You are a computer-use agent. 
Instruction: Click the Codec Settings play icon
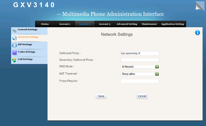(14, 53)
